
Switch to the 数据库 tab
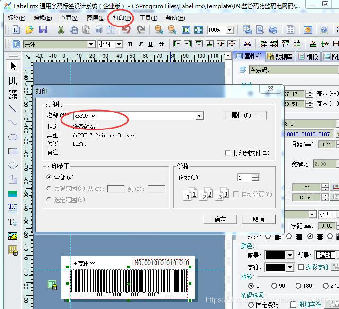[x=280, y=57]
